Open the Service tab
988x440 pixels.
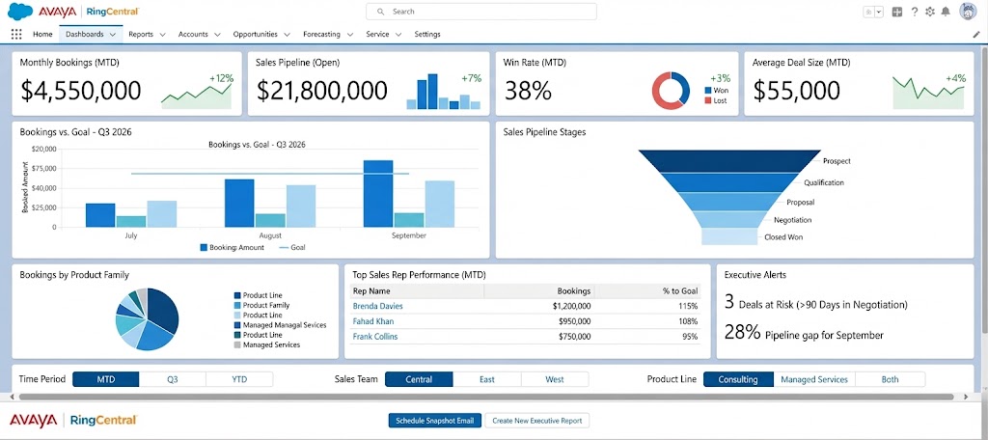377,34
